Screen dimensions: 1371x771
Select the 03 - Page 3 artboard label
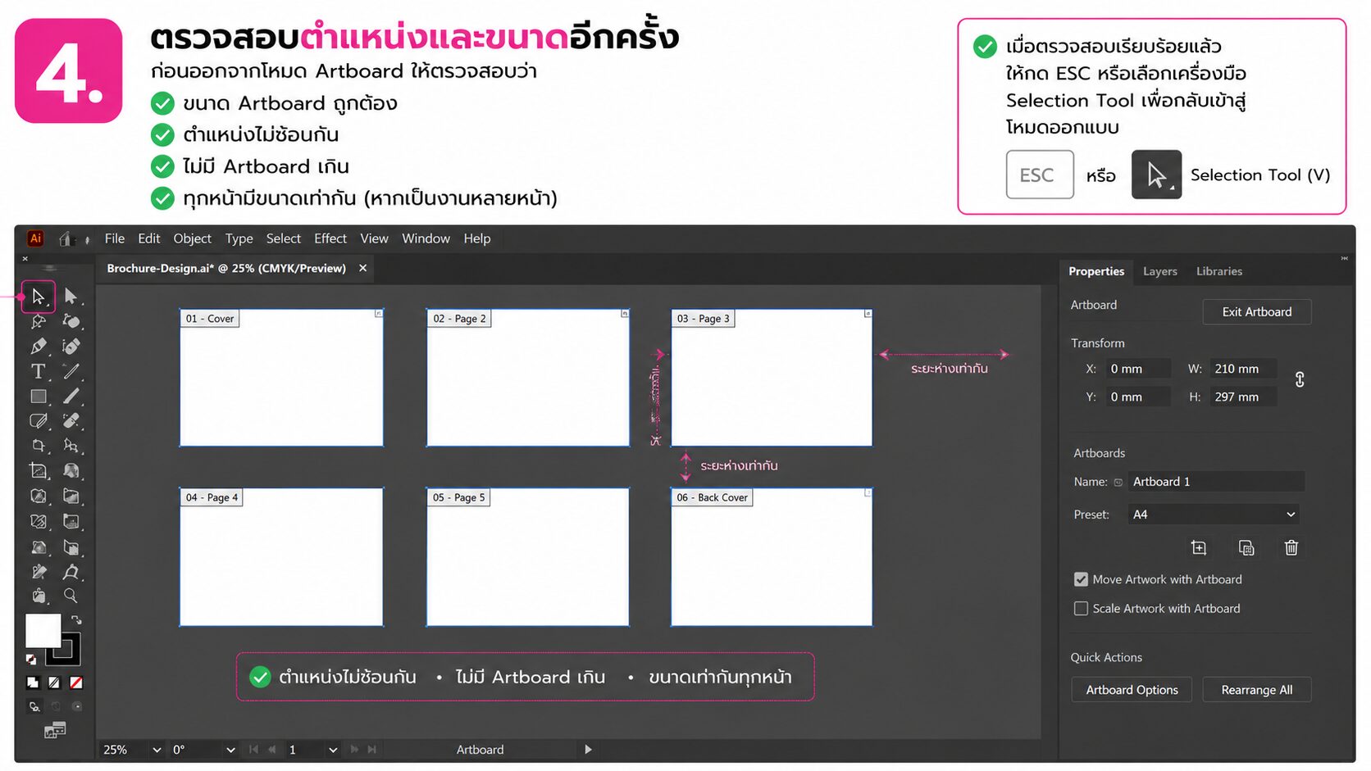pyautogui.click(x=703, y=319)
